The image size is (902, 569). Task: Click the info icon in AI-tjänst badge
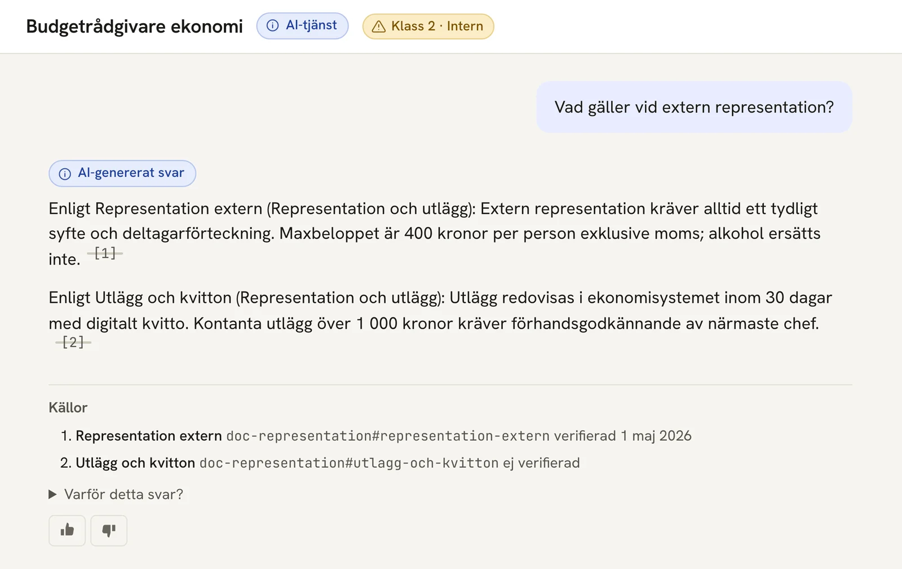[272, 26]
